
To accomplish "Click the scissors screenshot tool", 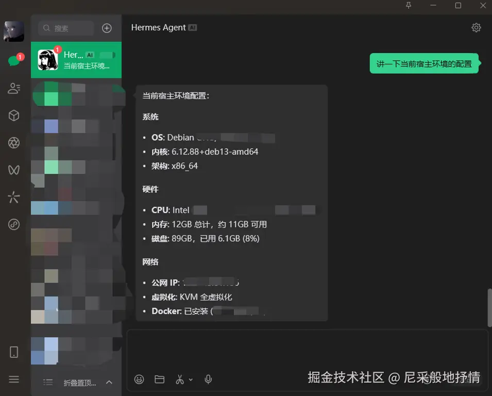I will pos(180,379).
